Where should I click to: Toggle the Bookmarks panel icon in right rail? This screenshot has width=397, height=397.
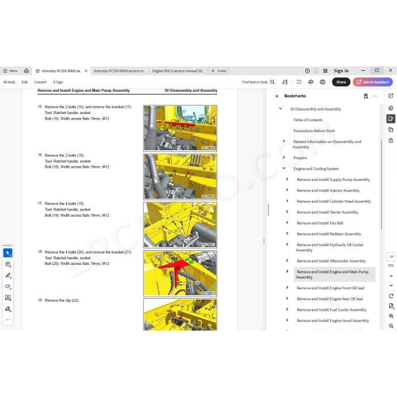click(391, 119)
